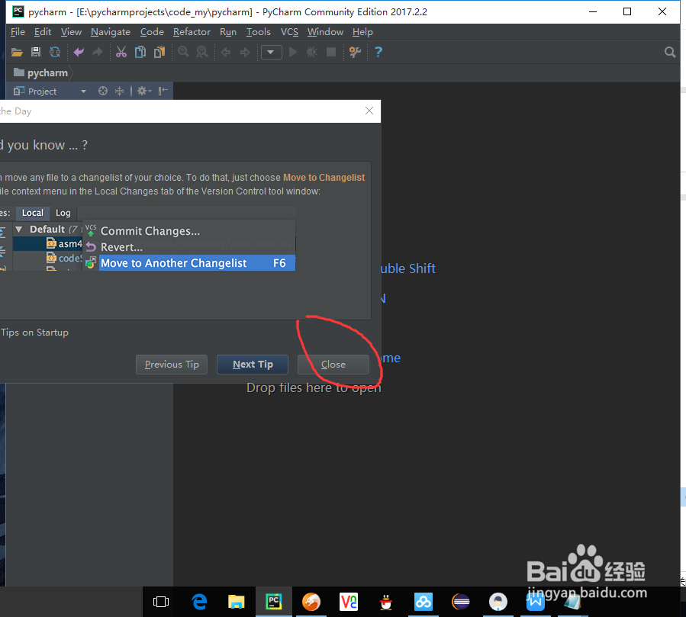This screenshot has height=617, width=686.
Task: Open the Code menu
Action: (x=152, y=32)
